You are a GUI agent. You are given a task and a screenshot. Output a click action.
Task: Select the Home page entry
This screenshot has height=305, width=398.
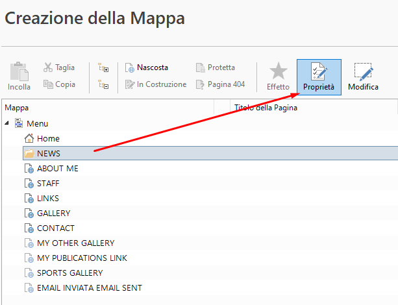pos(47,139)
